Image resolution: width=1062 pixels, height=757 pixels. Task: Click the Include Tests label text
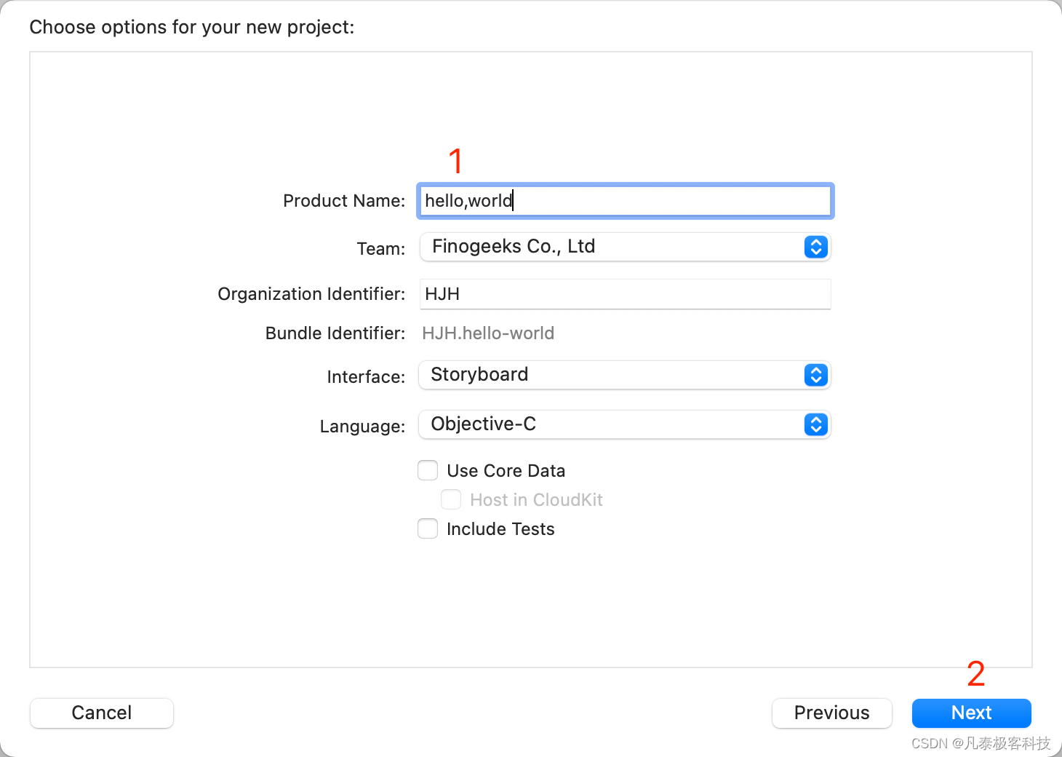coord(500,529)
